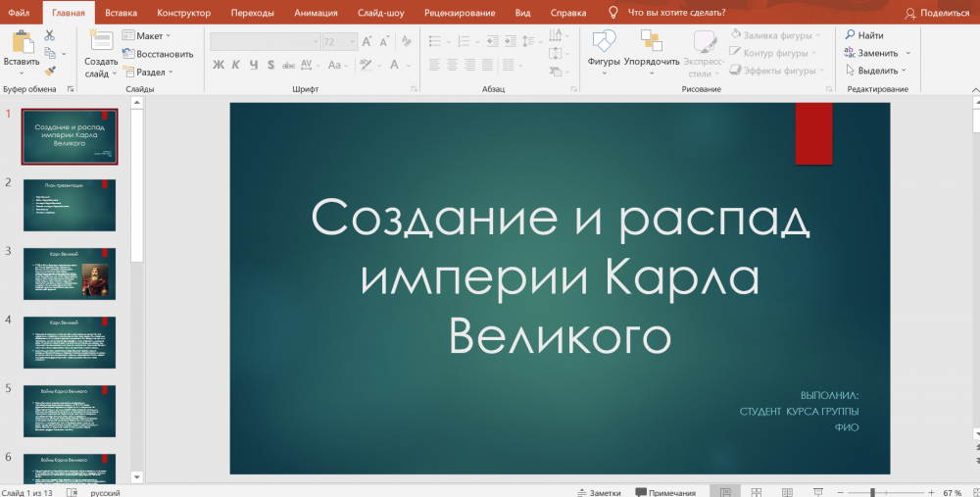Open the Вставка tab
The image size is (980, 497).
tap(121, 13)
